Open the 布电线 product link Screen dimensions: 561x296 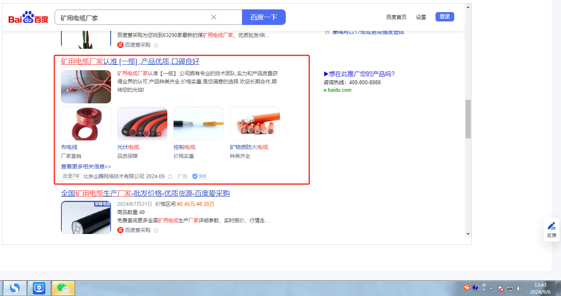69,147
